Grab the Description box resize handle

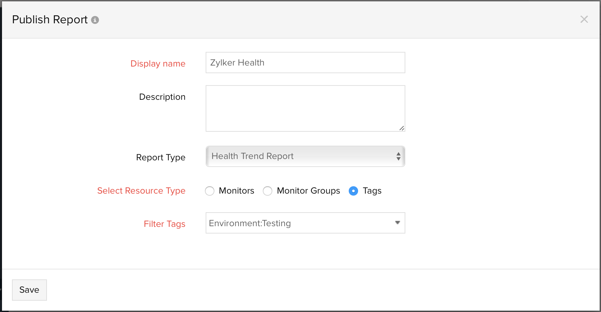(402, 128)
